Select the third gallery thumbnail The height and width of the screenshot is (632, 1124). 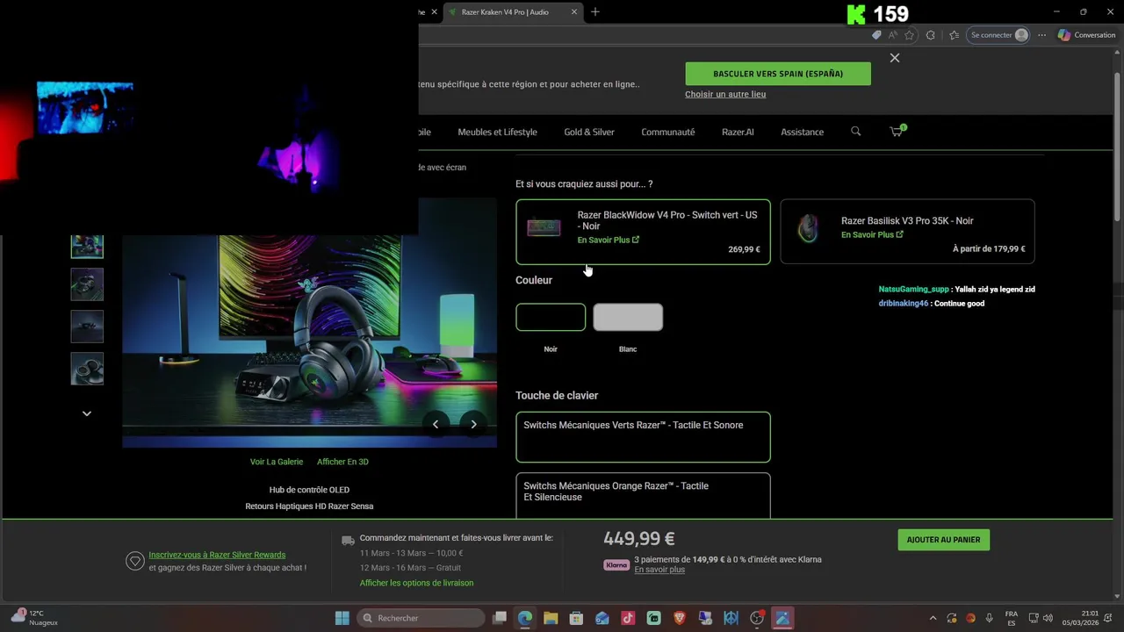87,327
